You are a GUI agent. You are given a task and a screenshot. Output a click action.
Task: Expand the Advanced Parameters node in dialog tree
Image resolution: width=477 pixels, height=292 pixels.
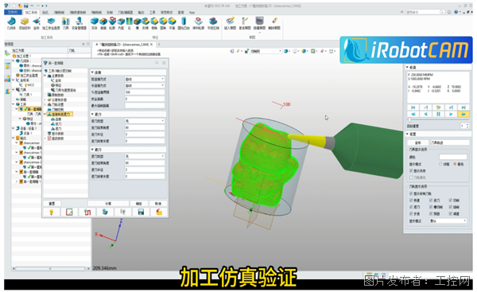[x=45, y=138]
